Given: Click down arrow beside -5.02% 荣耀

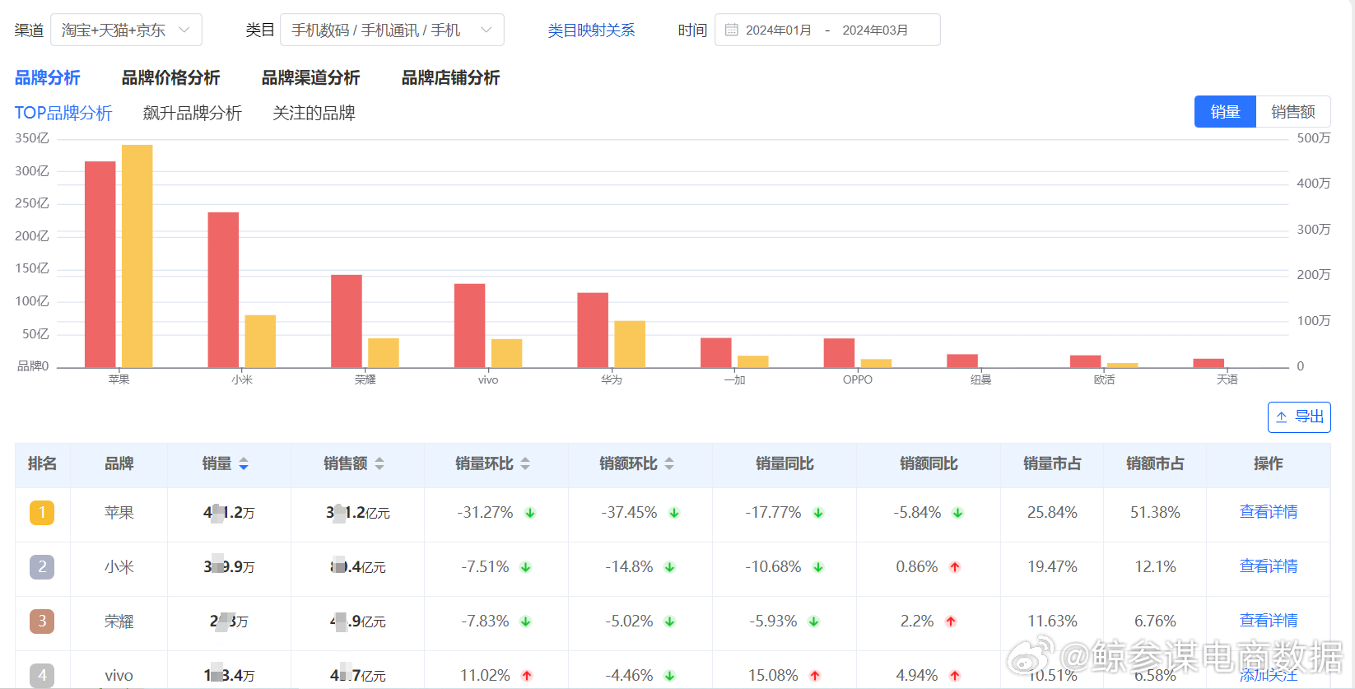Looking at the screenshot, I should pyautogui.click(x=670, y=621).
